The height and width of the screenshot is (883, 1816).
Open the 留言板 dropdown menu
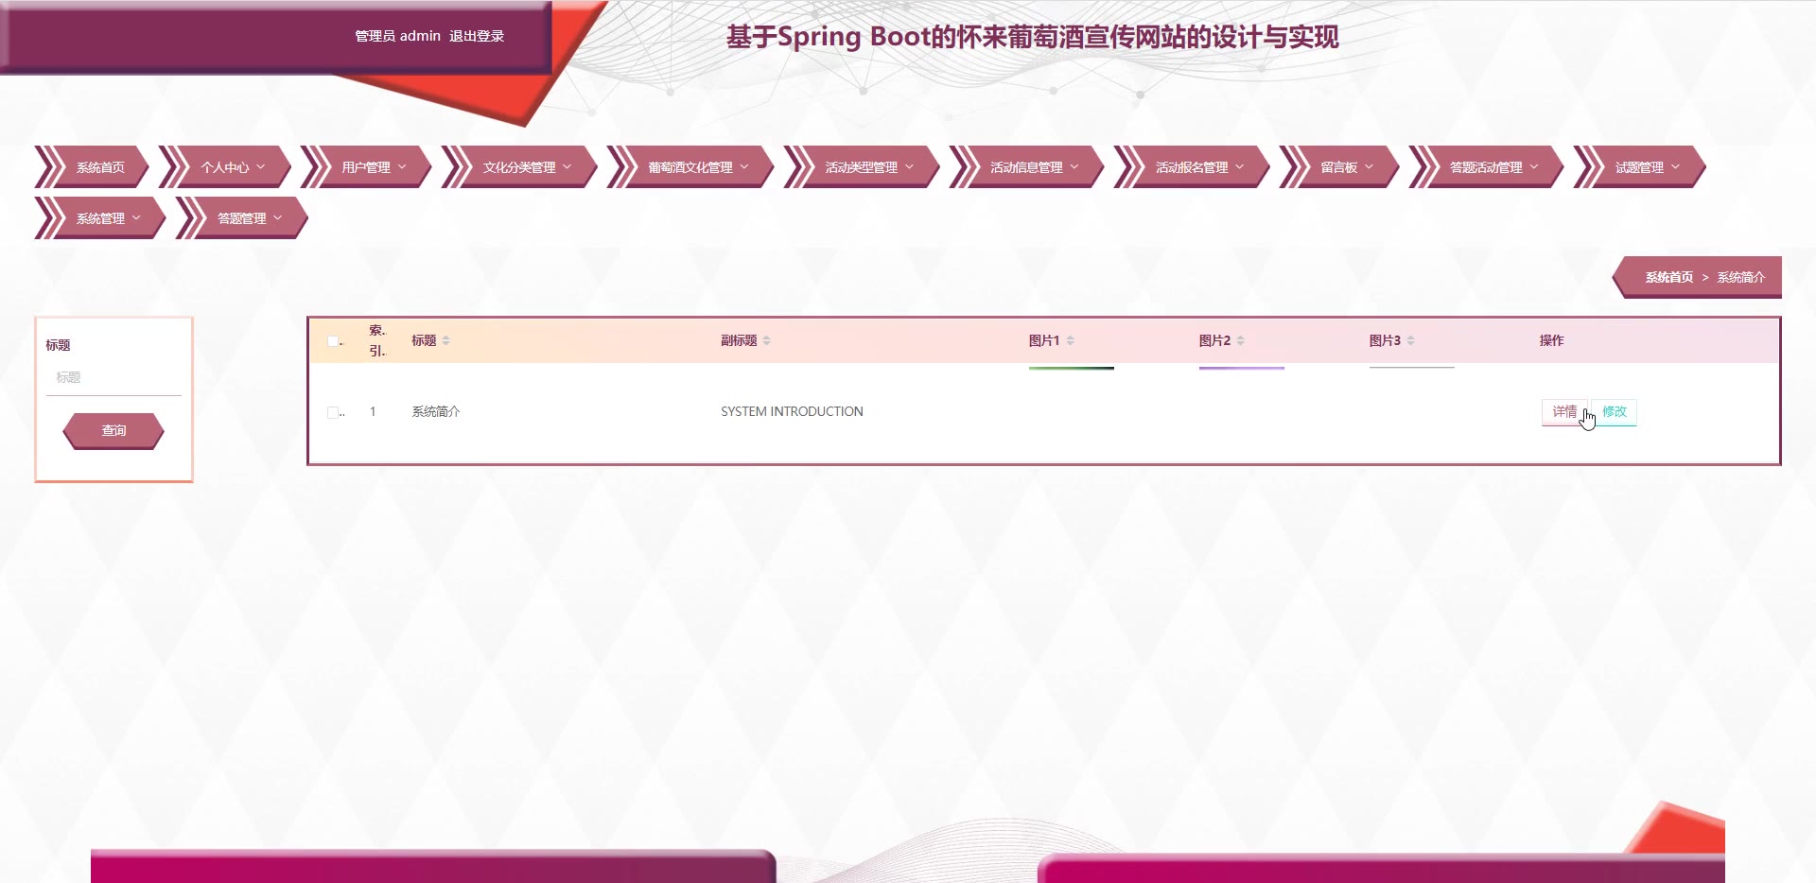coord(1340,167)
